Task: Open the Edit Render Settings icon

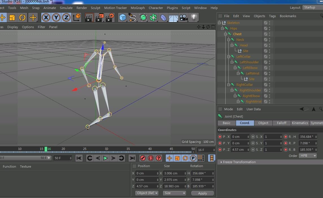Action: tap(110, 18)
